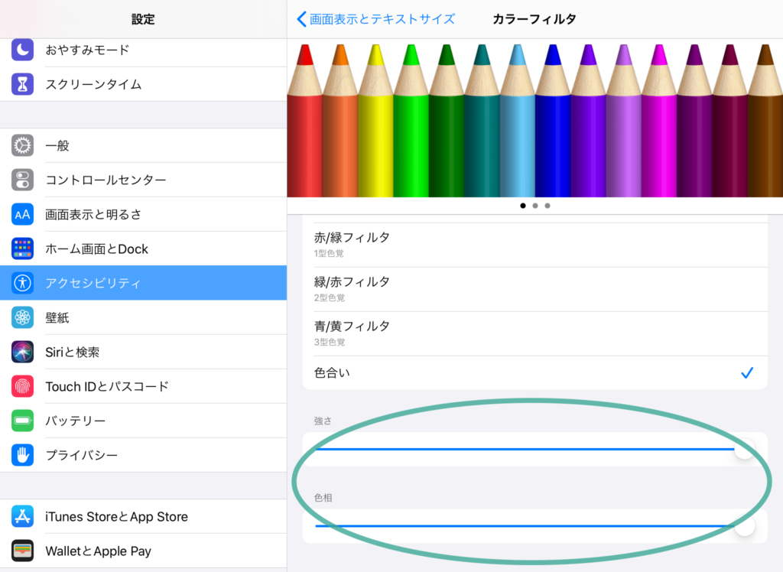Click the 色相 hue slider handle
Screen dimensions: 783x572
pos(744,526)
